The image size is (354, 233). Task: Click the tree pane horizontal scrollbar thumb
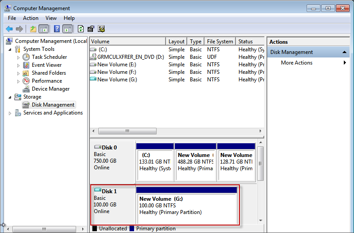pos(44,229)
